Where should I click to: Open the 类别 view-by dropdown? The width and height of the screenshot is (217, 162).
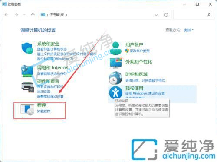point(188,30)
